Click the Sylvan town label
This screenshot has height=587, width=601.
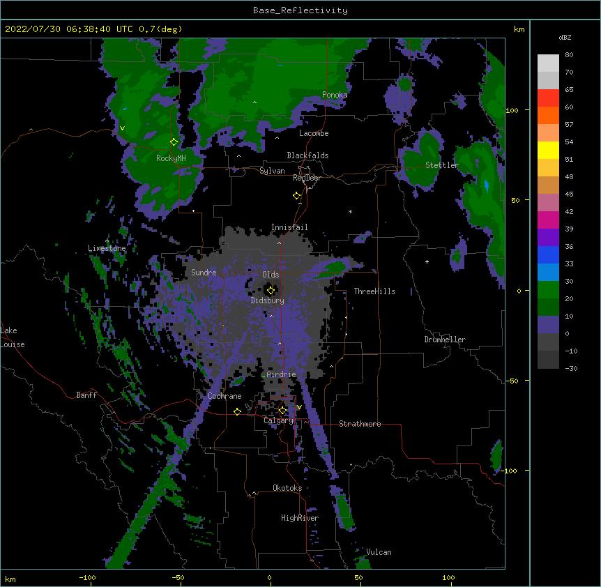(x=272, y=171)
